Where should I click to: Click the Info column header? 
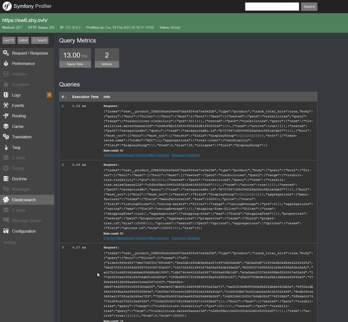[107, 97]
